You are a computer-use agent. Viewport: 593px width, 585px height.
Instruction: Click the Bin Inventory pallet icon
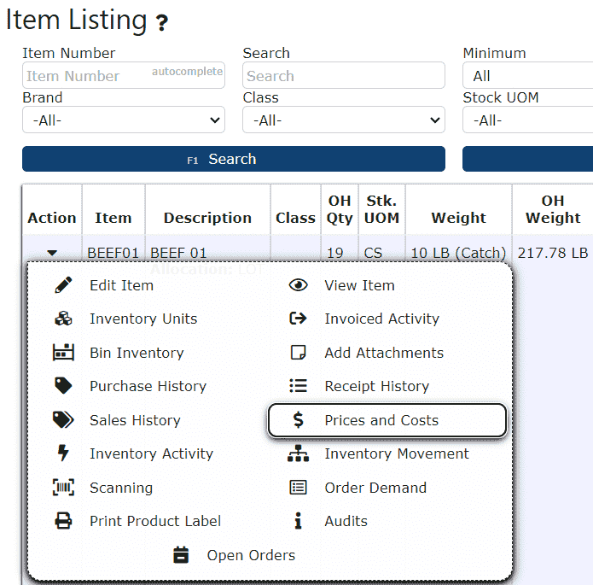coord(63,353)
